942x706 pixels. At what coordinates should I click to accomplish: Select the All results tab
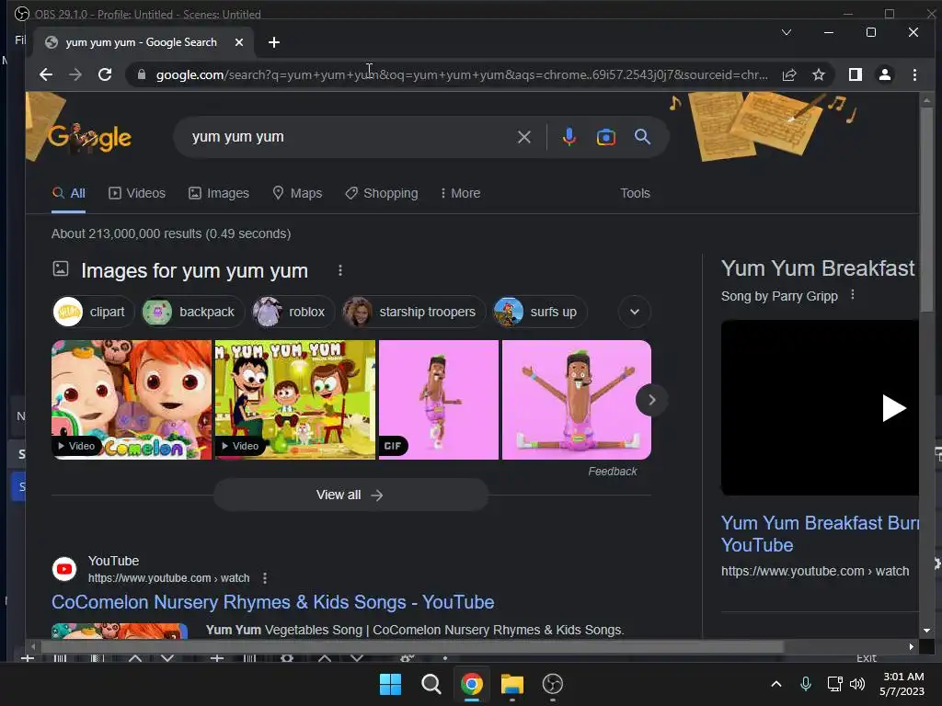click(x=68, y=193)
